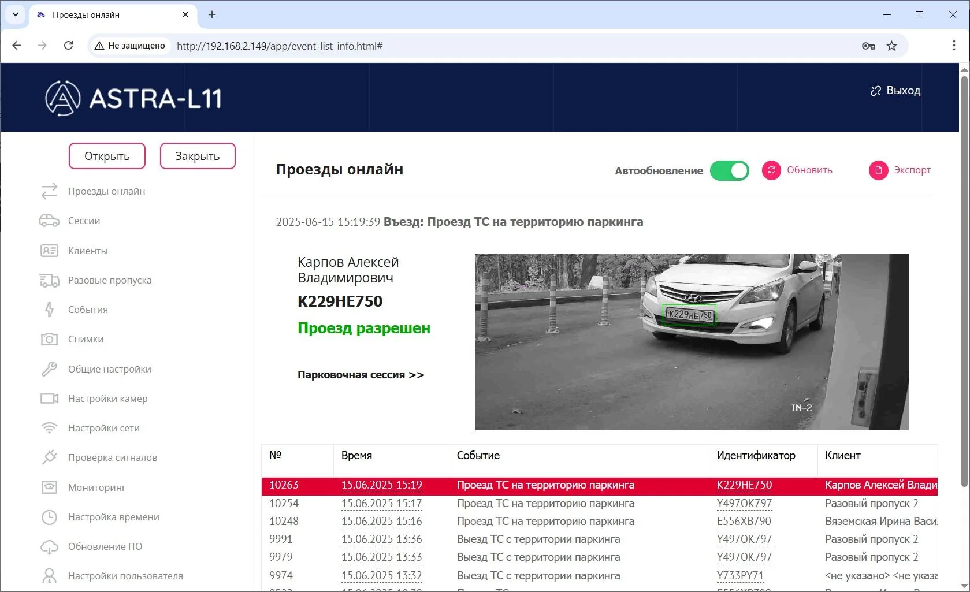Image resolution: width=970 pixels, height=592 pixels.
Task: Open the Обновление ПО menu item
Action: pos(105,546)
